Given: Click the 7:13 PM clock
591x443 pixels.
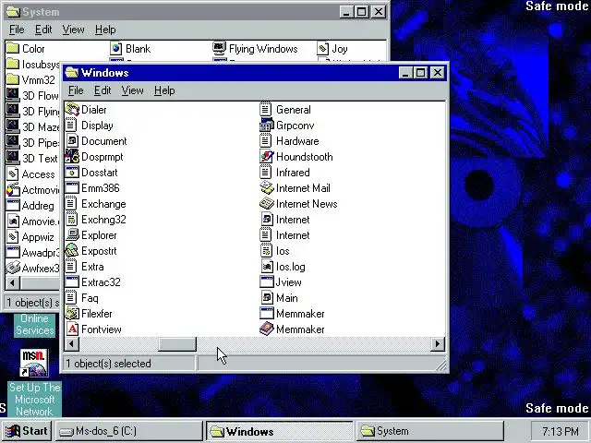Looking at the screenshot, I should pos(561,431).
